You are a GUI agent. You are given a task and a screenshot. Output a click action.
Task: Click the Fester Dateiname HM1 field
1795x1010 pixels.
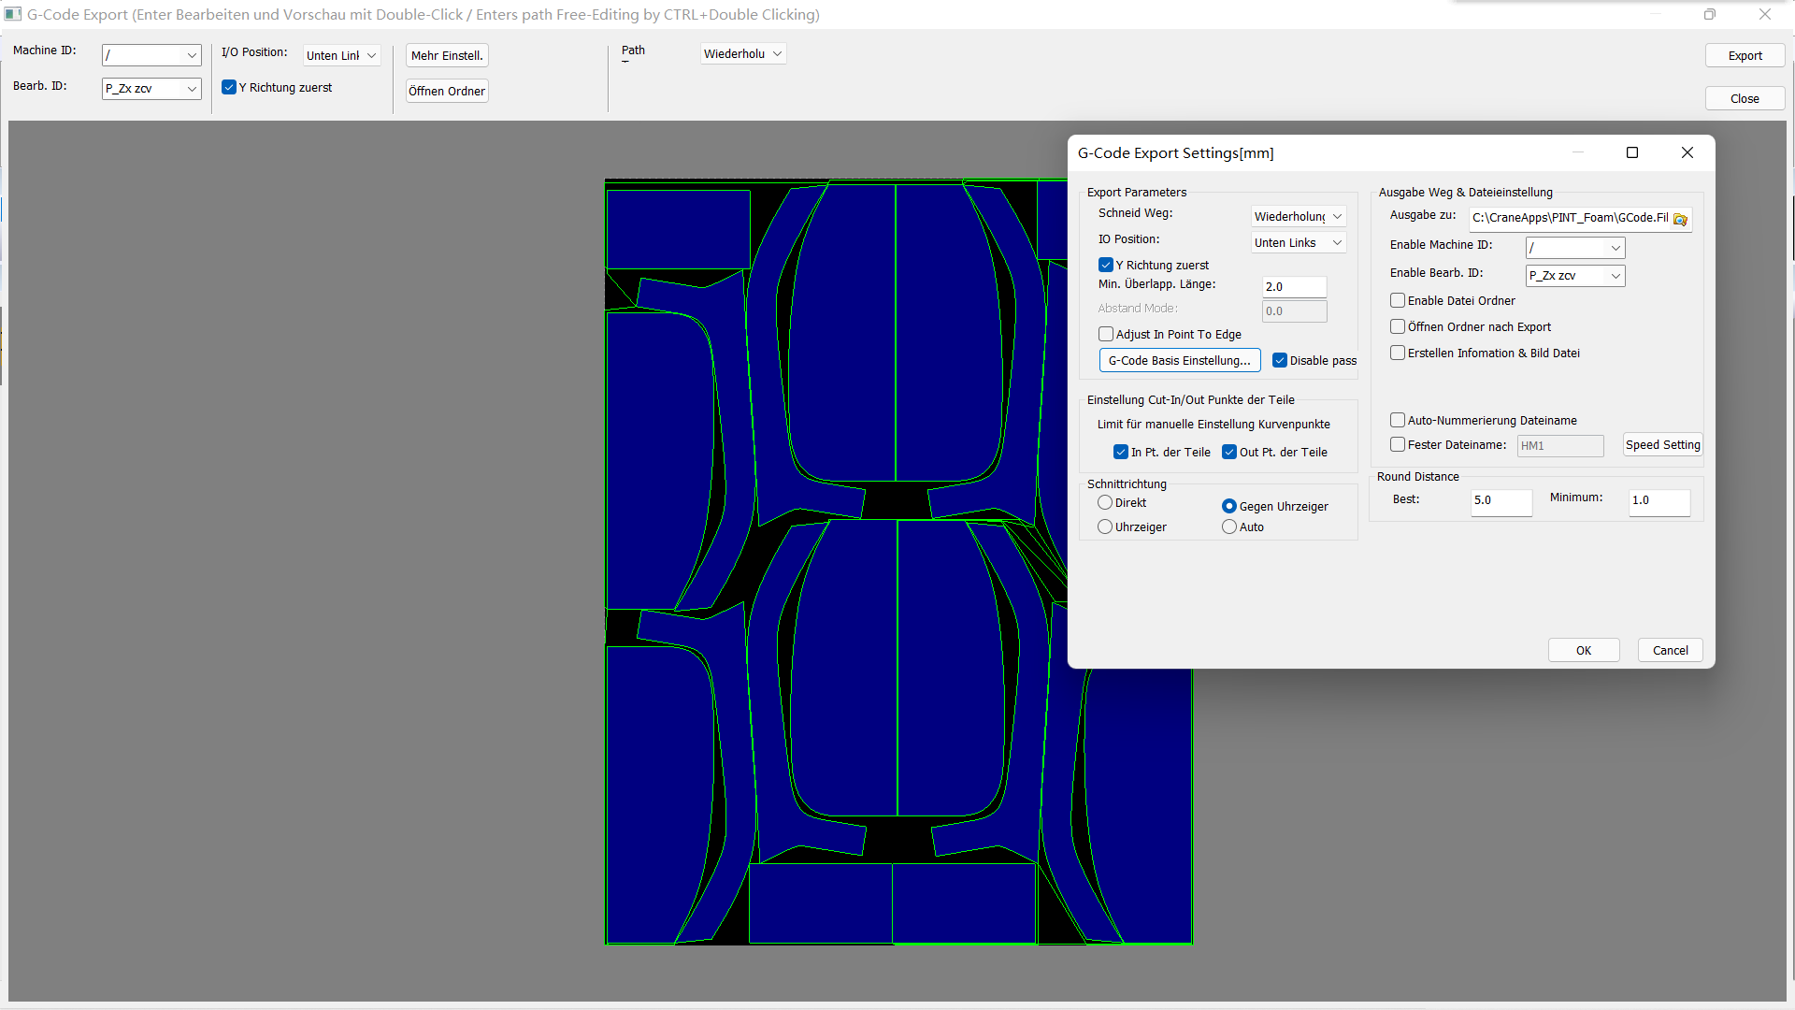1560,445
